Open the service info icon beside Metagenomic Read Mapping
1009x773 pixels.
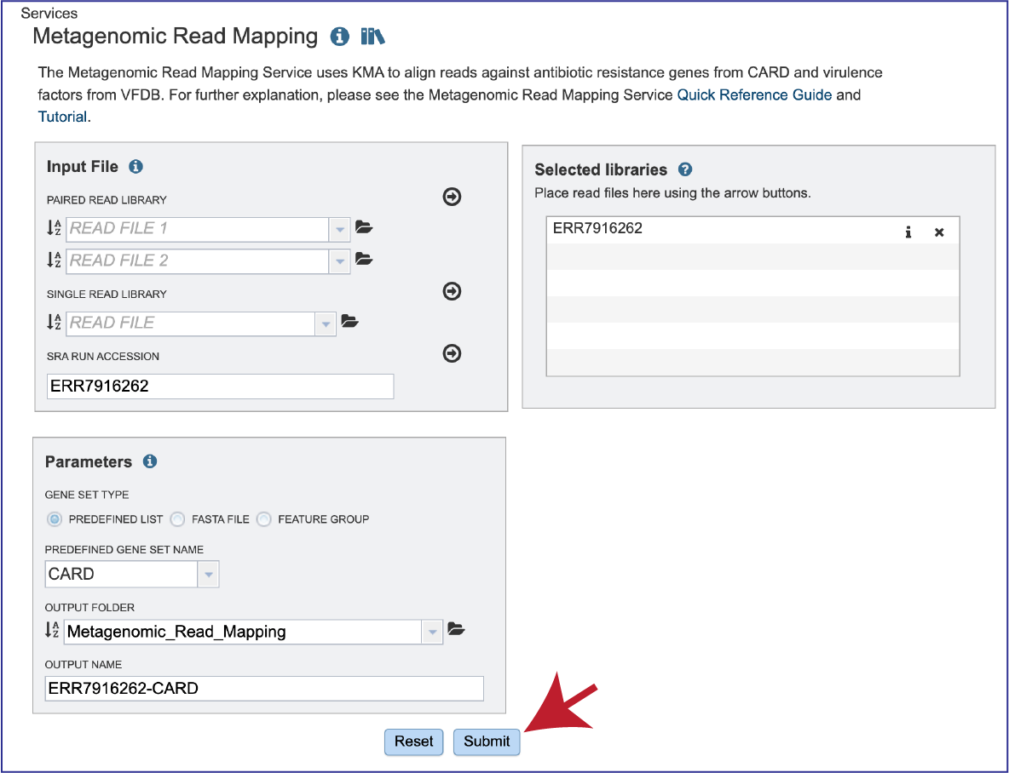tap(340, 37)
